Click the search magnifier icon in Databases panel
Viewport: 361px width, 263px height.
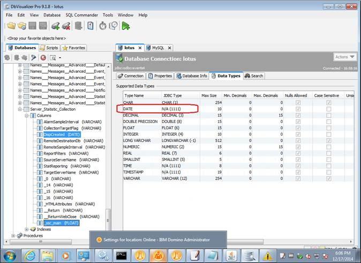[x=53, y=58]
